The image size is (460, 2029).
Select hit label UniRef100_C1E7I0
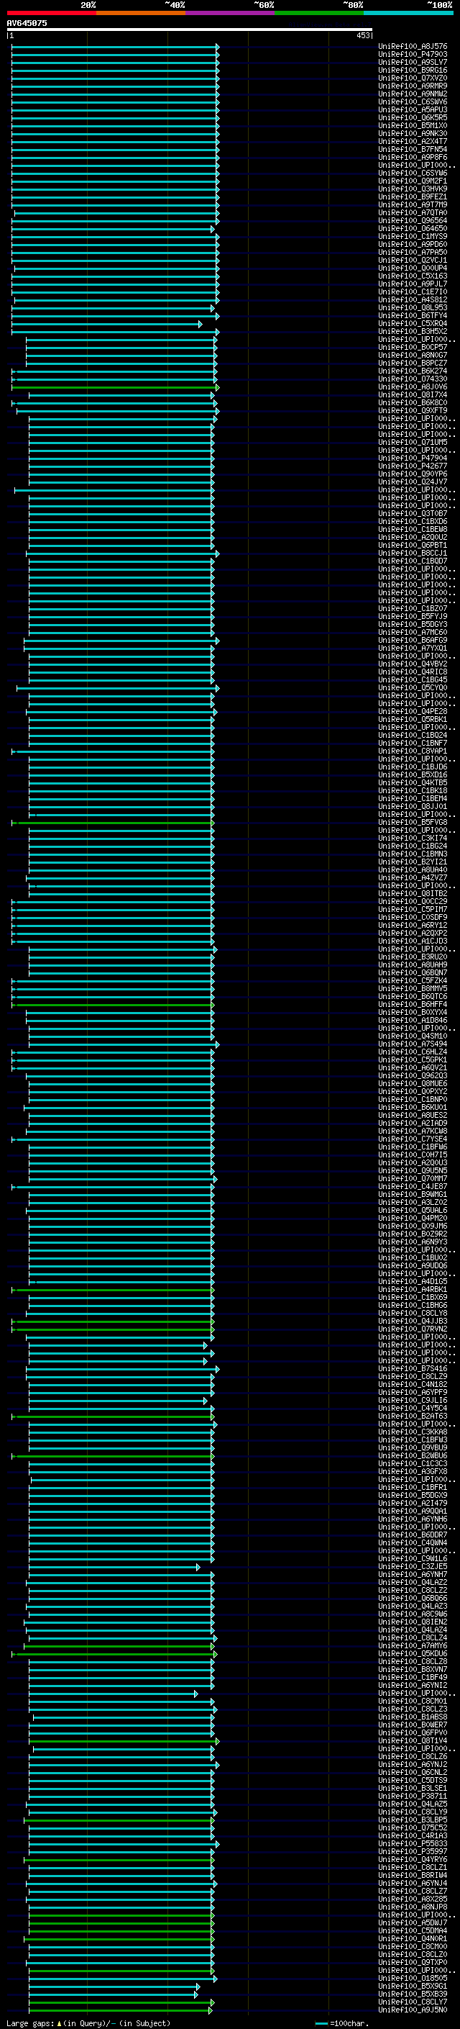click(413, 292)
